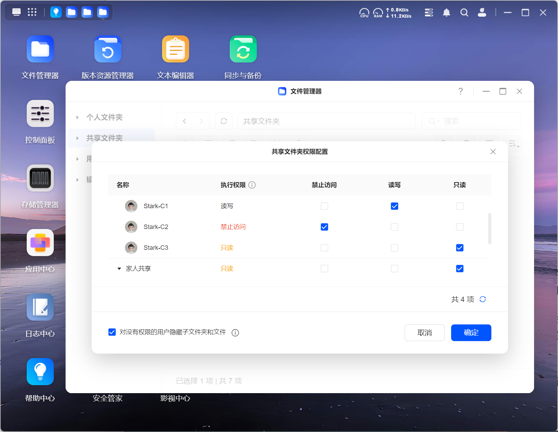Open help question mark in File Manager title bar
Viewport: 558px width, 432px height.
(x=460, y=91)
